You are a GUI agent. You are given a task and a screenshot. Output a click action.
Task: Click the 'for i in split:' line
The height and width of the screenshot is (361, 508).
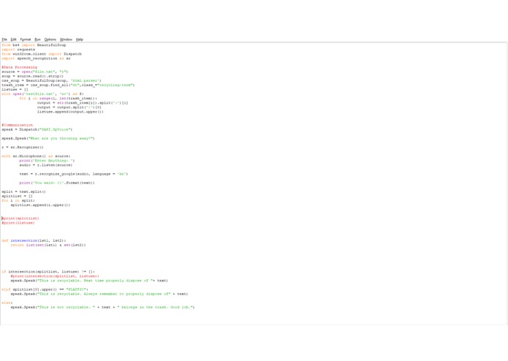pyautogui.click(x=18, y=200)
